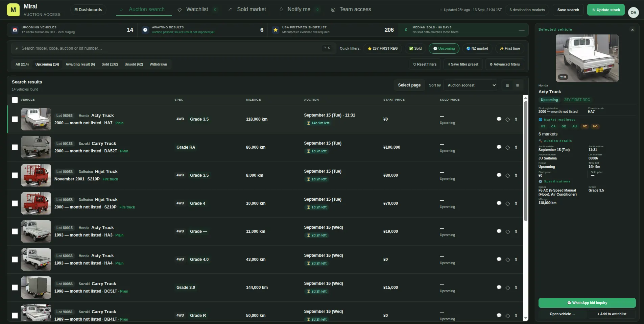Screen dimensions: 644x324
Task: Open the OA user avatar menu
Action: click(633, 13)
